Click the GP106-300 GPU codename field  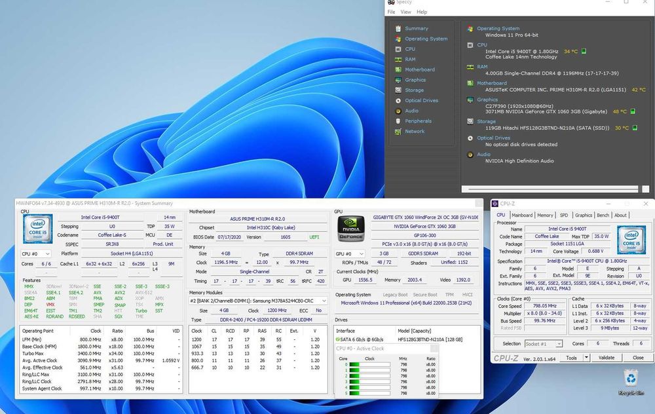pos(425,235)
